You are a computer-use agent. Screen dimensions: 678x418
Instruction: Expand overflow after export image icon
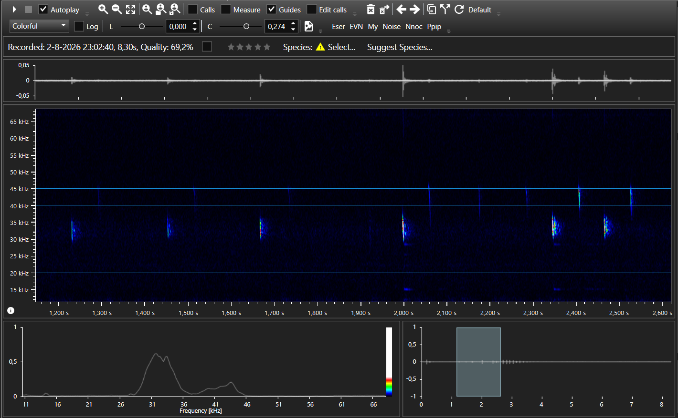(x=320, y=31)
